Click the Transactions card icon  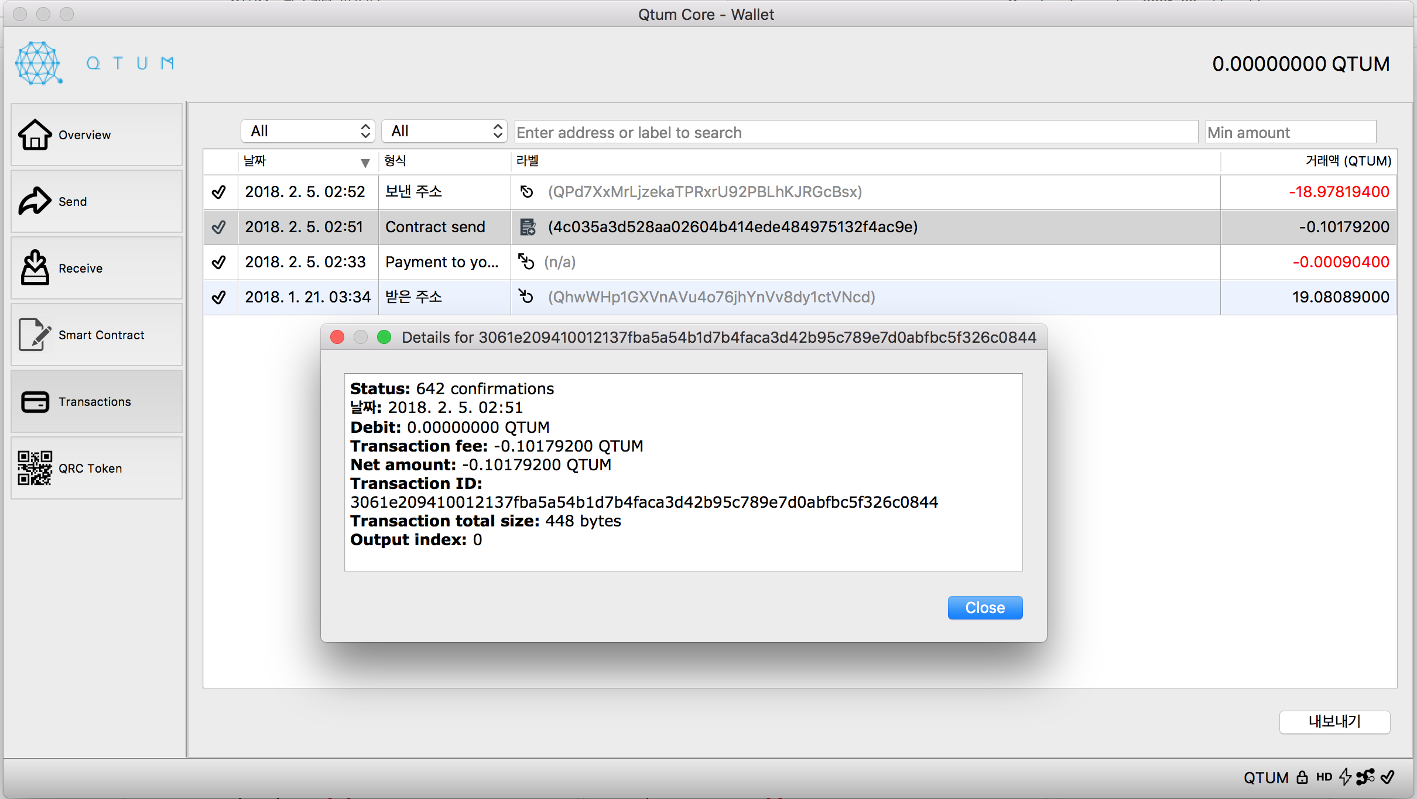[35, 402]
